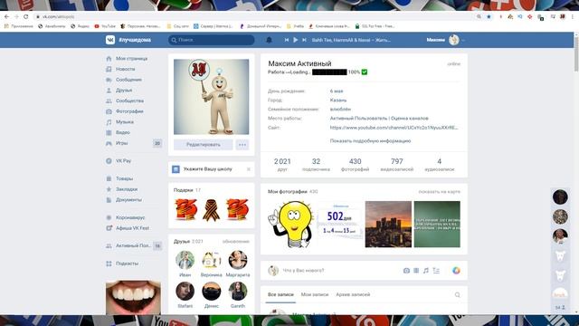Screen dimensions: 579x326
Task: Open the light bulb cartoon photo
Action: pyautogui.click(x=291, y=225)
